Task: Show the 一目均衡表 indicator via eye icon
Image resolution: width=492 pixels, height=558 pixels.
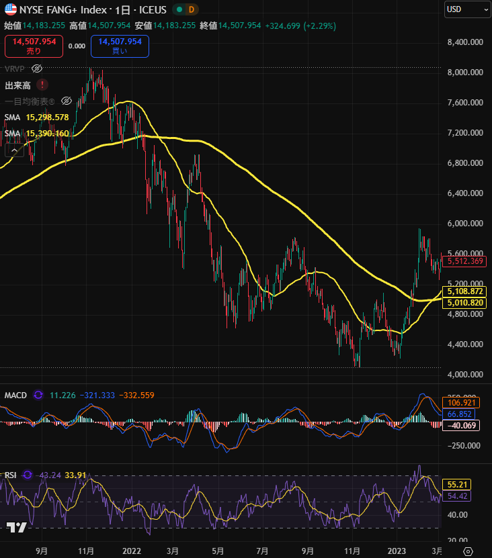Action: pos(66,101)
